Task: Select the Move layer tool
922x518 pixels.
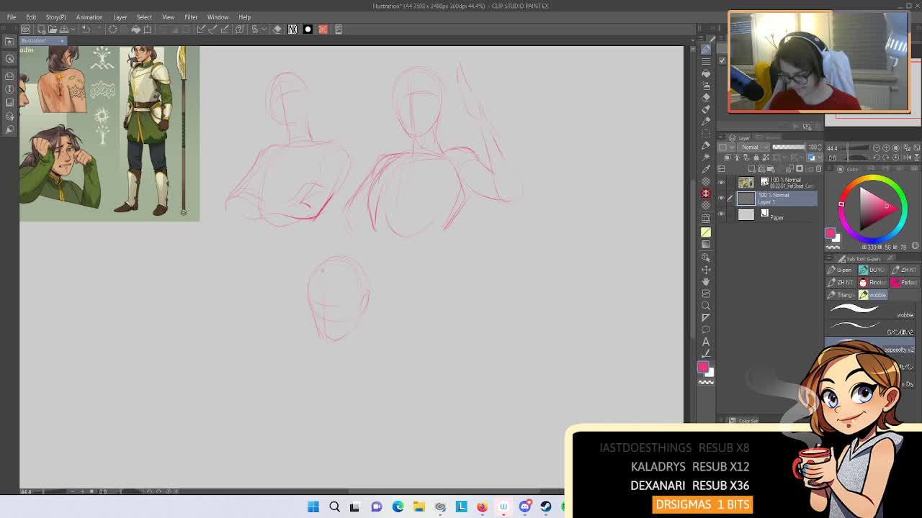Action: click(706, 269)
